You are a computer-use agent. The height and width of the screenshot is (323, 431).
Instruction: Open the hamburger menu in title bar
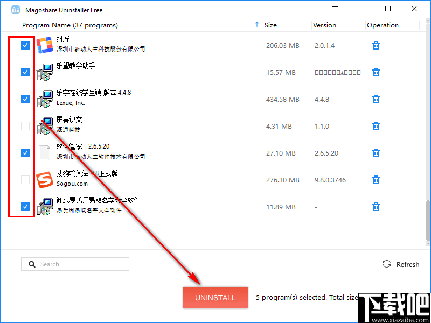coord(335,9)
